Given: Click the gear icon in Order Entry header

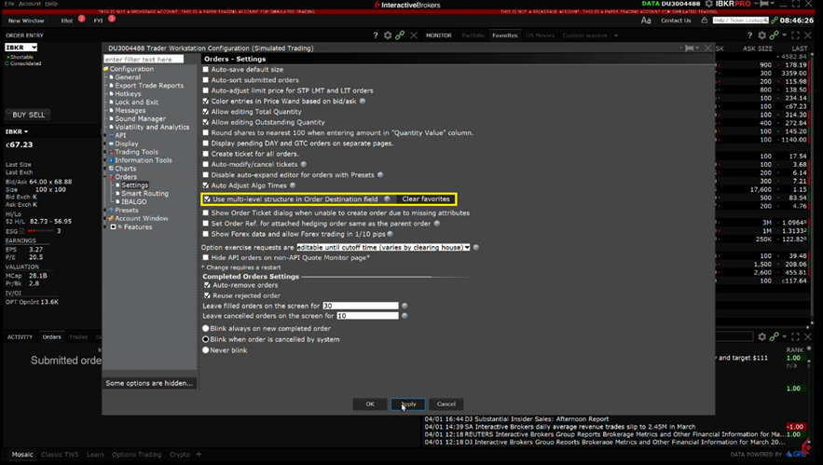Looking at the screenshot, I should tap(388, 35).
